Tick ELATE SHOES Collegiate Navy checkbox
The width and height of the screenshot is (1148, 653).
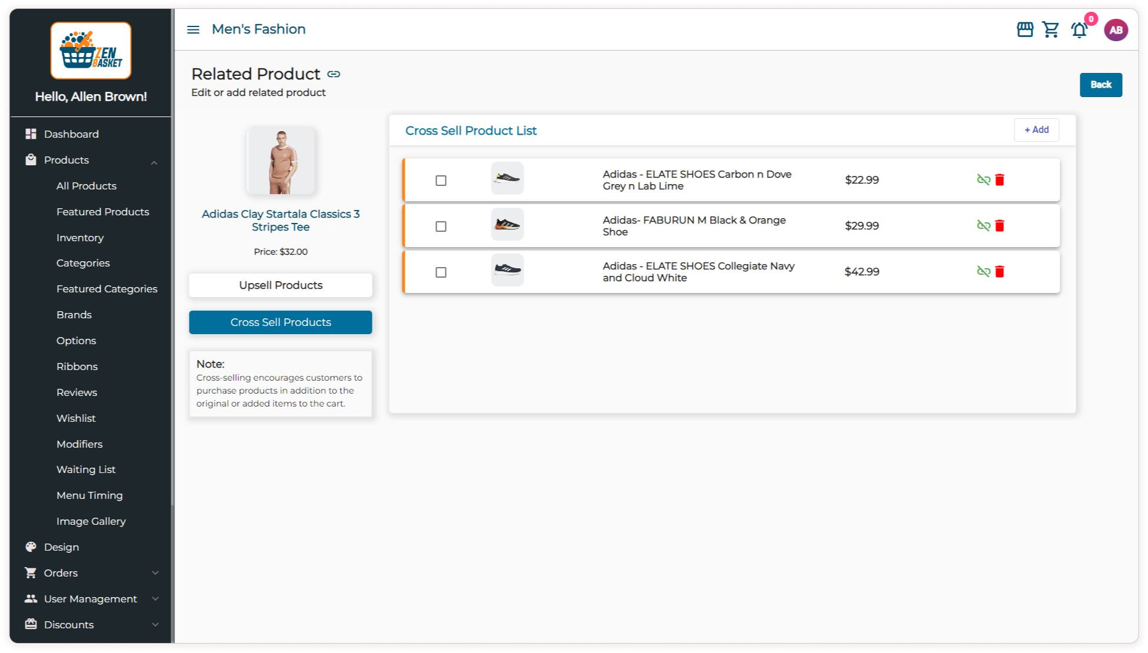click(x=441, y=272)
